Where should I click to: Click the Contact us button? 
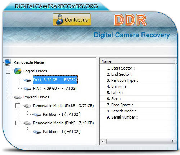(72, 19)
